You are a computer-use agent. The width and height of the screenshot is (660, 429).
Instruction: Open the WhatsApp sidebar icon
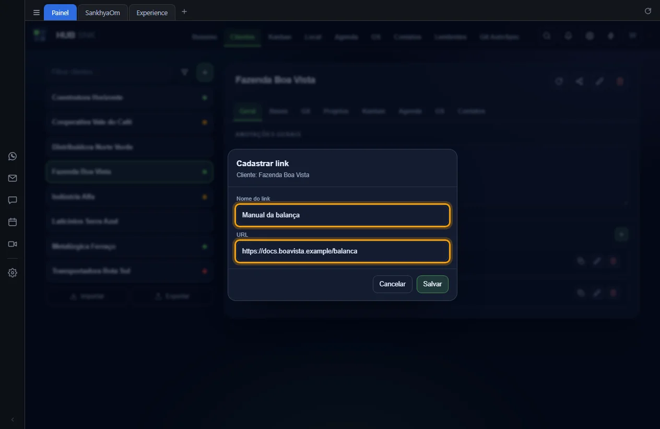pos(13,156)
